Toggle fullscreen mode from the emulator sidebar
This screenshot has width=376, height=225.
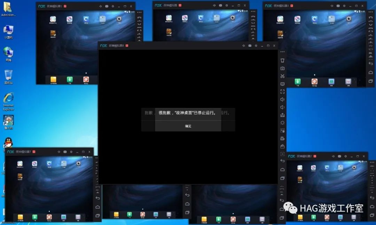pos(282,92)
